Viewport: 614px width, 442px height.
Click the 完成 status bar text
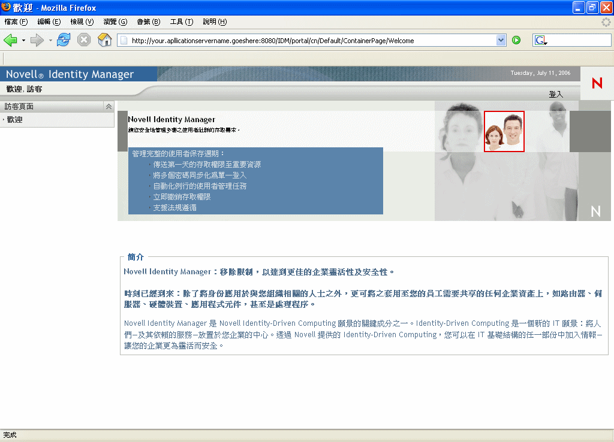click(10, 435)
